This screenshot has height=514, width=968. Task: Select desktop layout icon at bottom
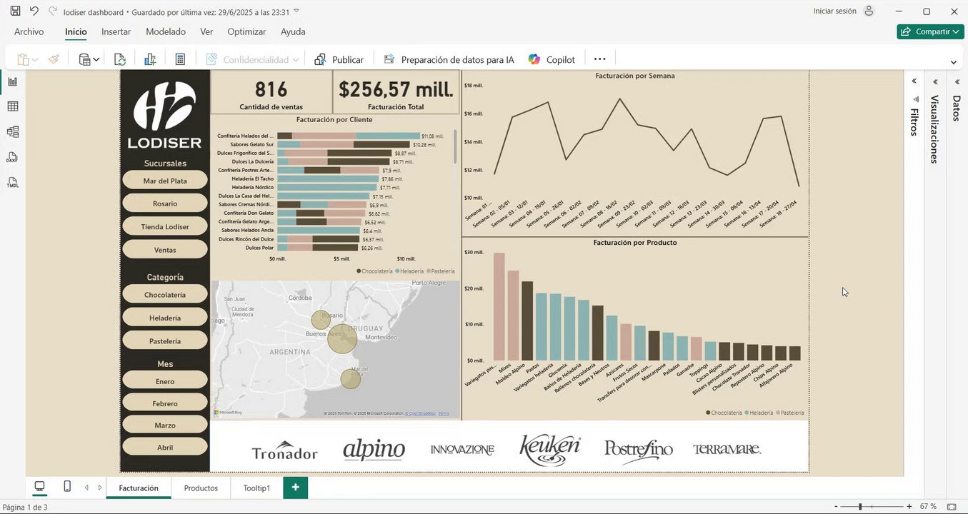pyautogui.click(x=39, y=487)
